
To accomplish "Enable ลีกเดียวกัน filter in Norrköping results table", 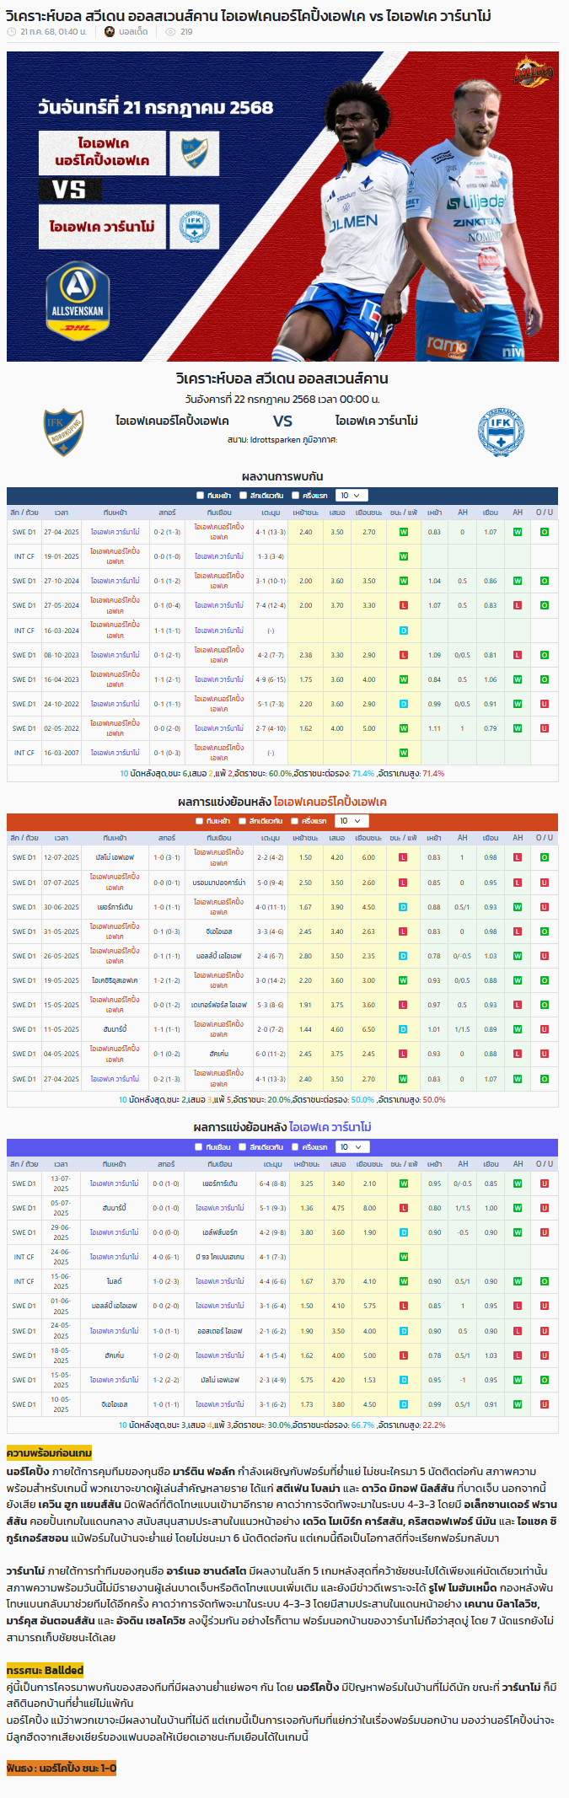I will pos(243,821).
